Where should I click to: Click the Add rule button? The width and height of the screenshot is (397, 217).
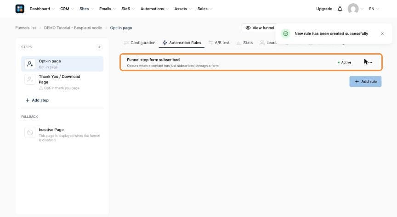tap(365, 82)
